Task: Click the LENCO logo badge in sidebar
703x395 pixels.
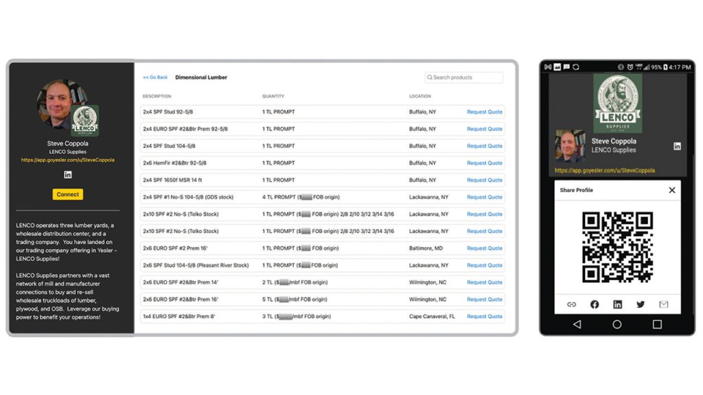Action: click(84, 121)
